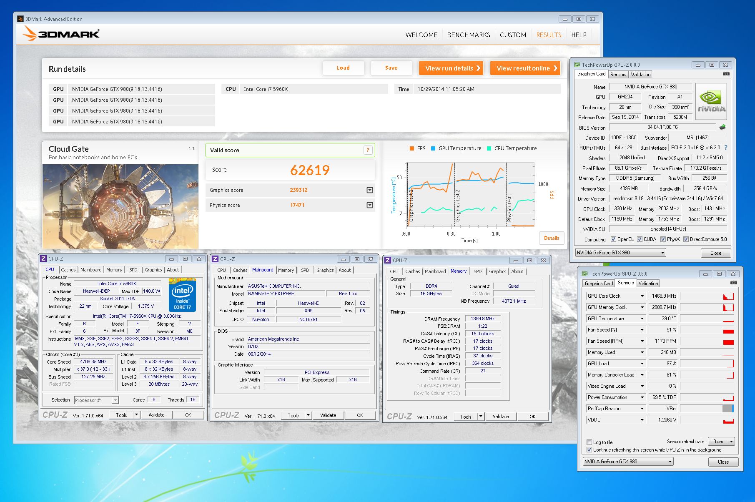Viewport: 755px width, 502px height.
Task: Open CUSTOM section in 3DMark
Action: (513, 35)
